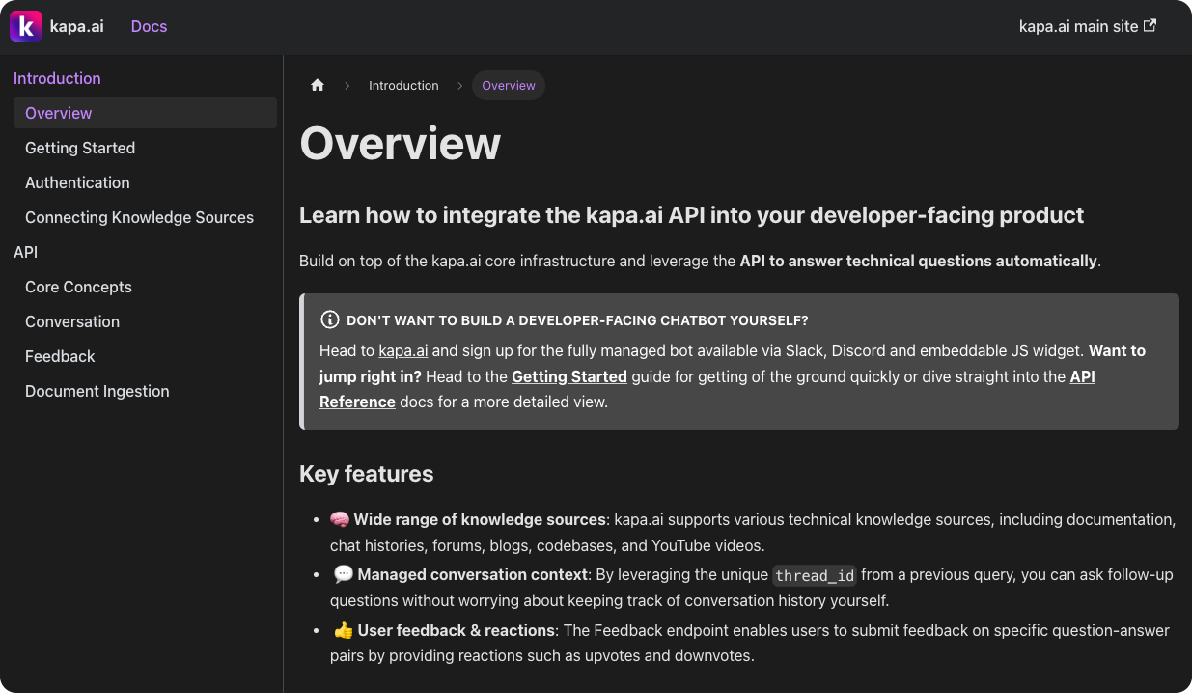1192x693 pixels.
Task: Click the external link icon beside main site
Action: [x=1150, y=26]
